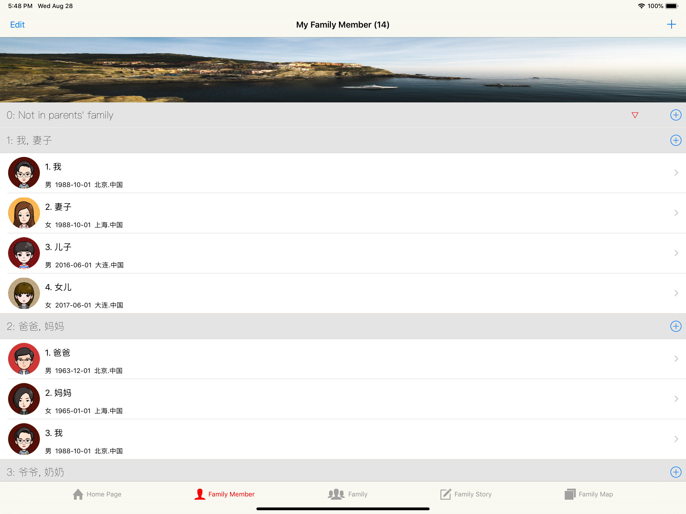The height and width of the screenshot is (514, 686).
Task: Open details chevron for 2. 妻子
Action: 676,213
